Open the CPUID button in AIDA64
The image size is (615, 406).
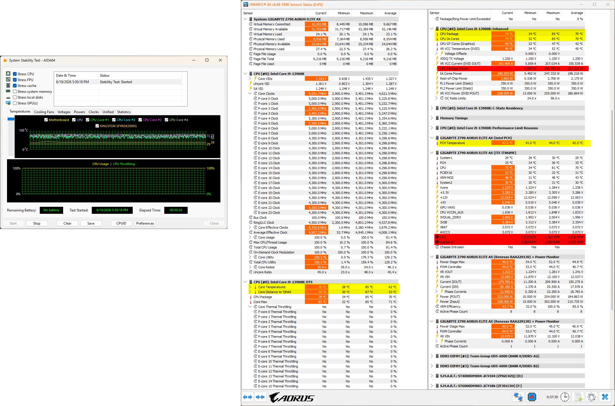tap(121, 223)
